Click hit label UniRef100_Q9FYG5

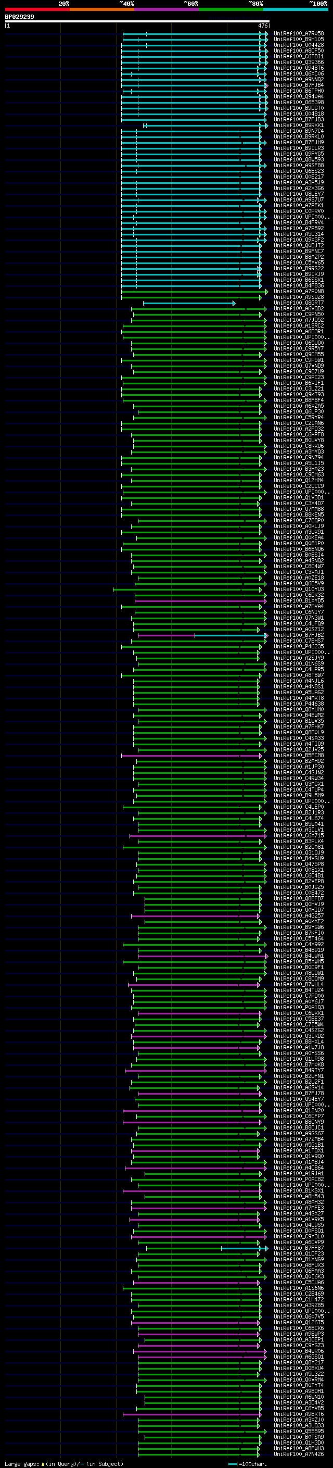pyautogui.click(x=299, y=154)
